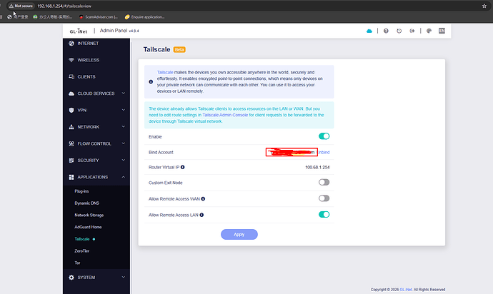
Task: Click the reboot power icon in header
Action: [x=399, y=31]
